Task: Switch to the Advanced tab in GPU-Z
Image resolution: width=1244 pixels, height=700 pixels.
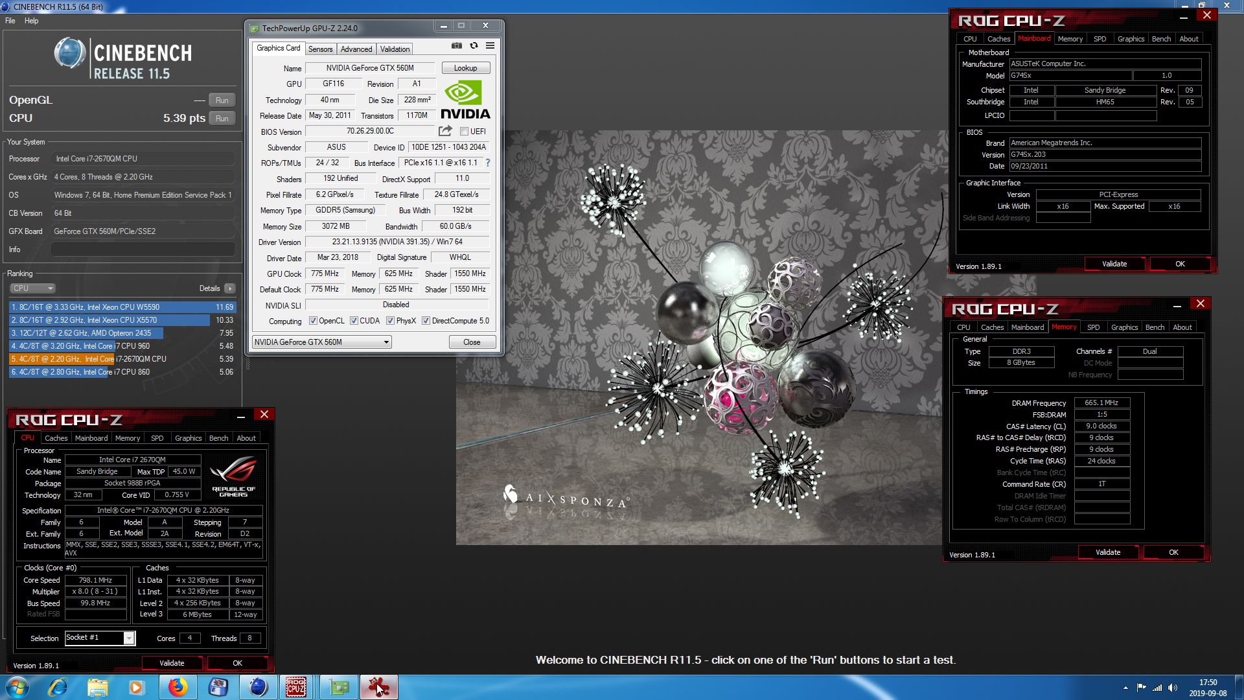Action: 356,49
